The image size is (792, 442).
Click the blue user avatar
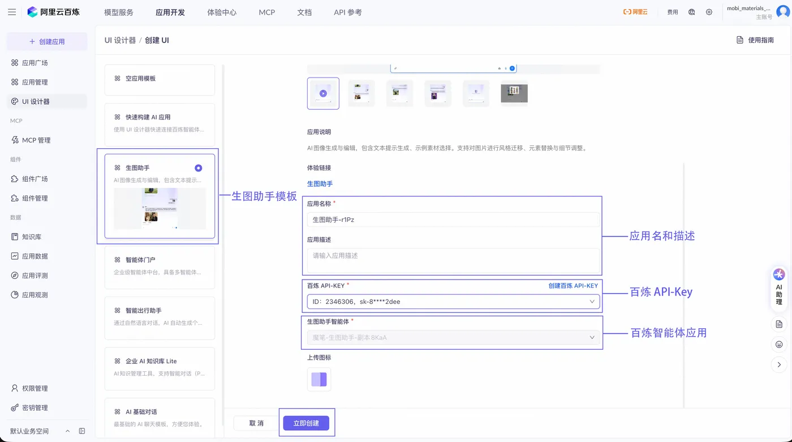click(x=783, y=12)
